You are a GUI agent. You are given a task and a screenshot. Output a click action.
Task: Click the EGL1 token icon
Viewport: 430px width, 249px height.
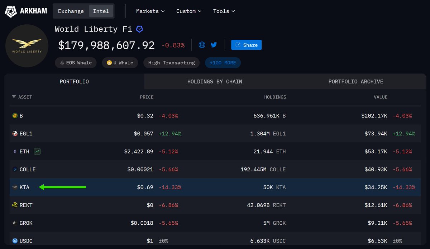pyautogui.click(x=15, y=134)
